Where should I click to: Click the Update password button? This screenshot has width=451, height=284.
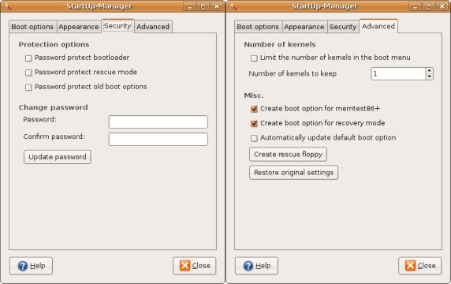click(x=58, y=157)
